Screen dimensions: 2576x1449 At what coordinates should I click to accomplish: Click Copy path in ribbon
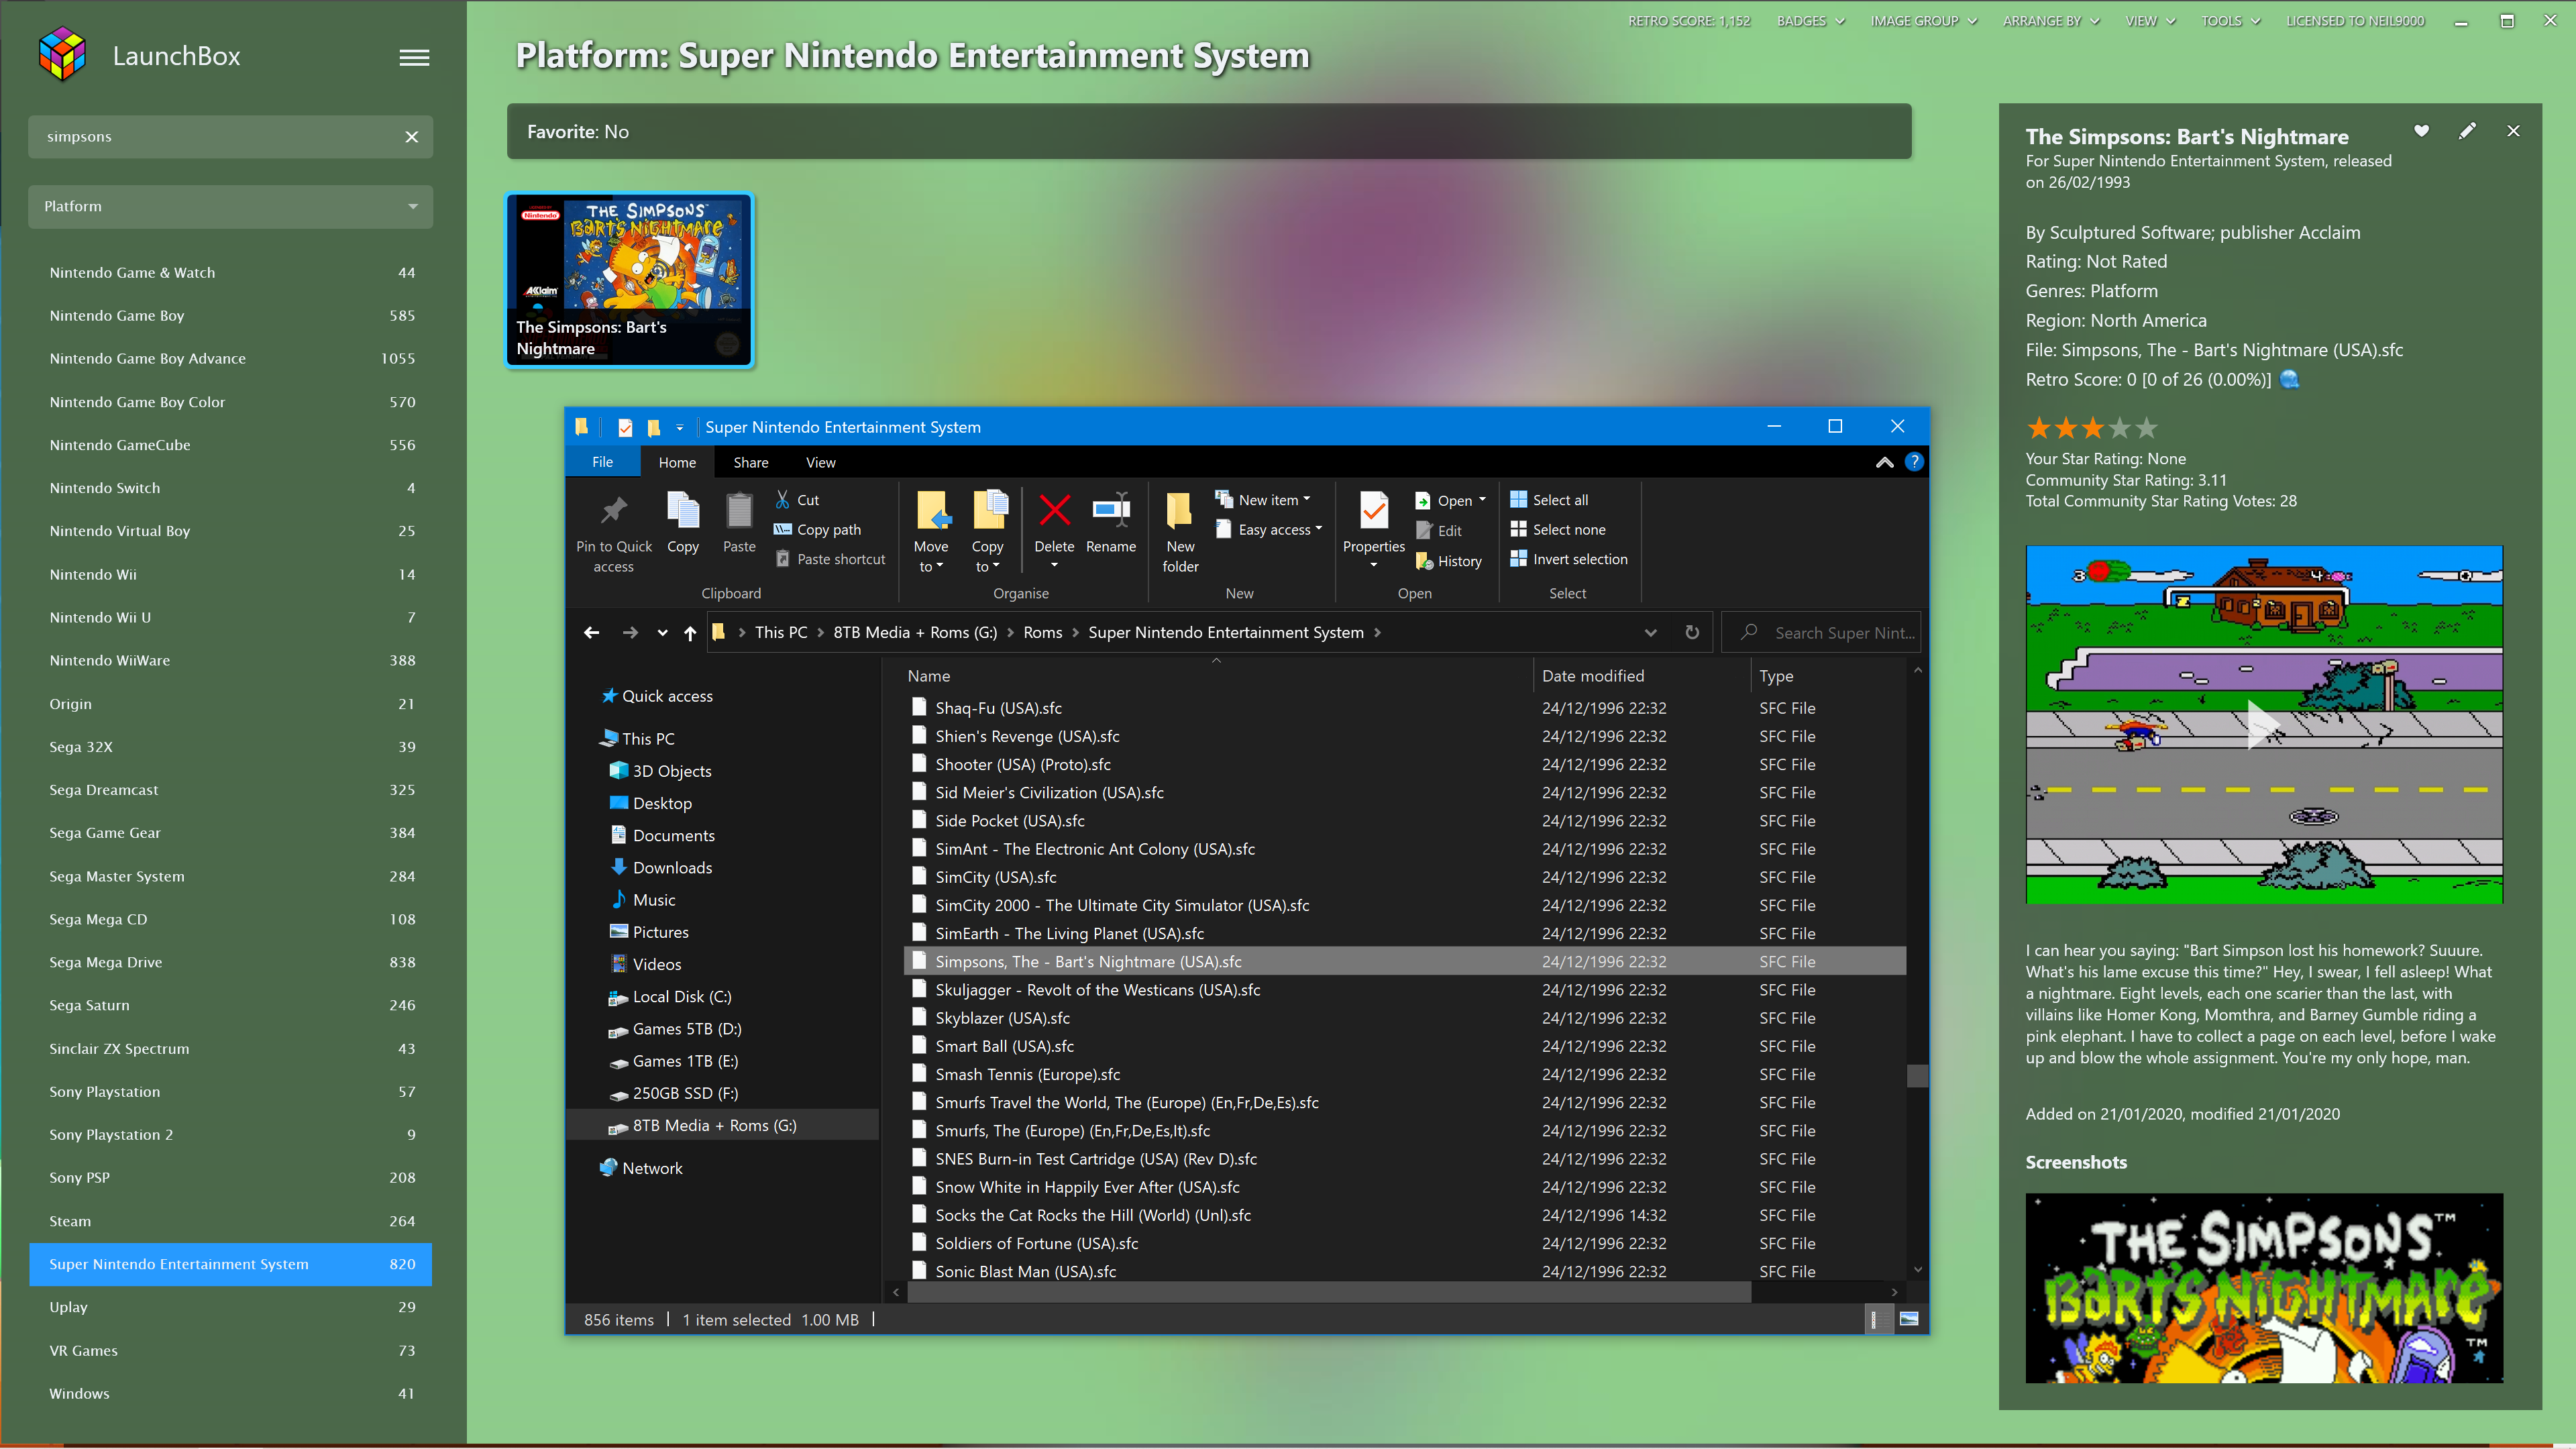[x=818, y=530]
